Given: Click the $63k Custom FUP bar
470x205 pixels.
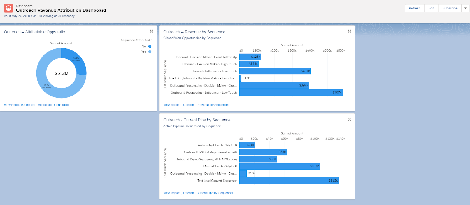Looking at the screenshot, I should point(263,152).
